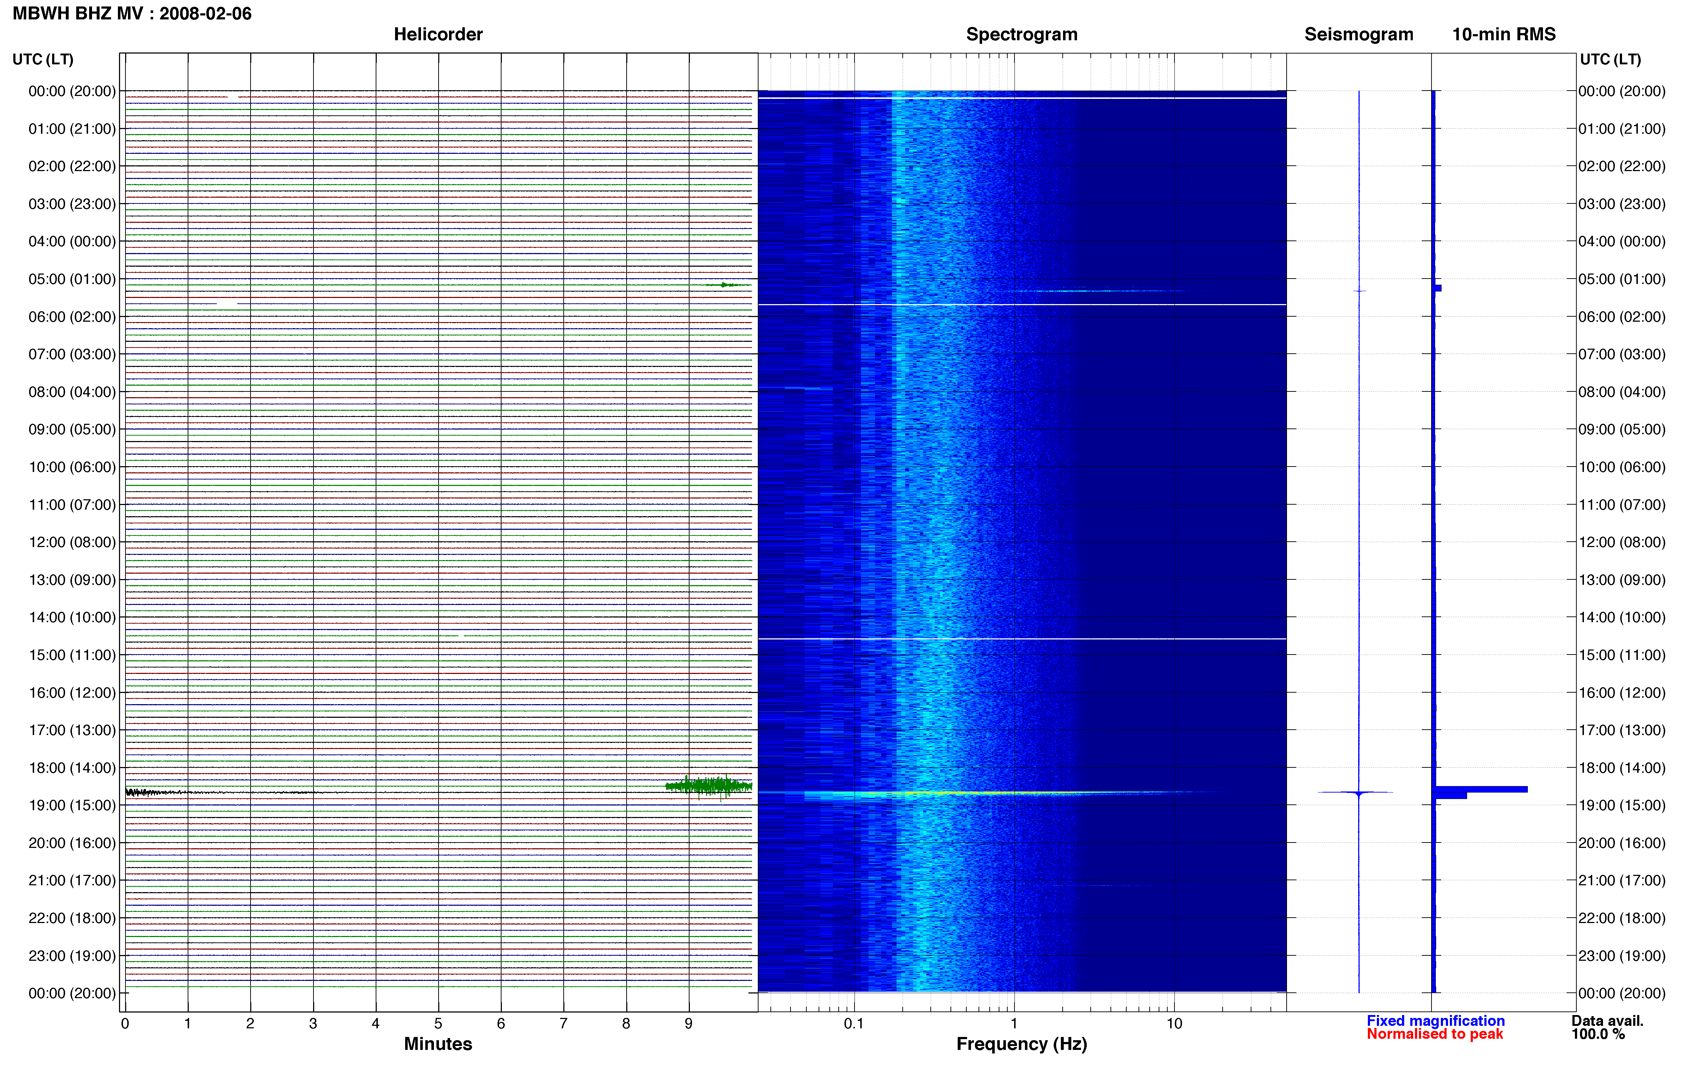Screen dimensions: 1704x1065
Task: Click the Normalised to peak legend text
Action: click(1434, 1034)
